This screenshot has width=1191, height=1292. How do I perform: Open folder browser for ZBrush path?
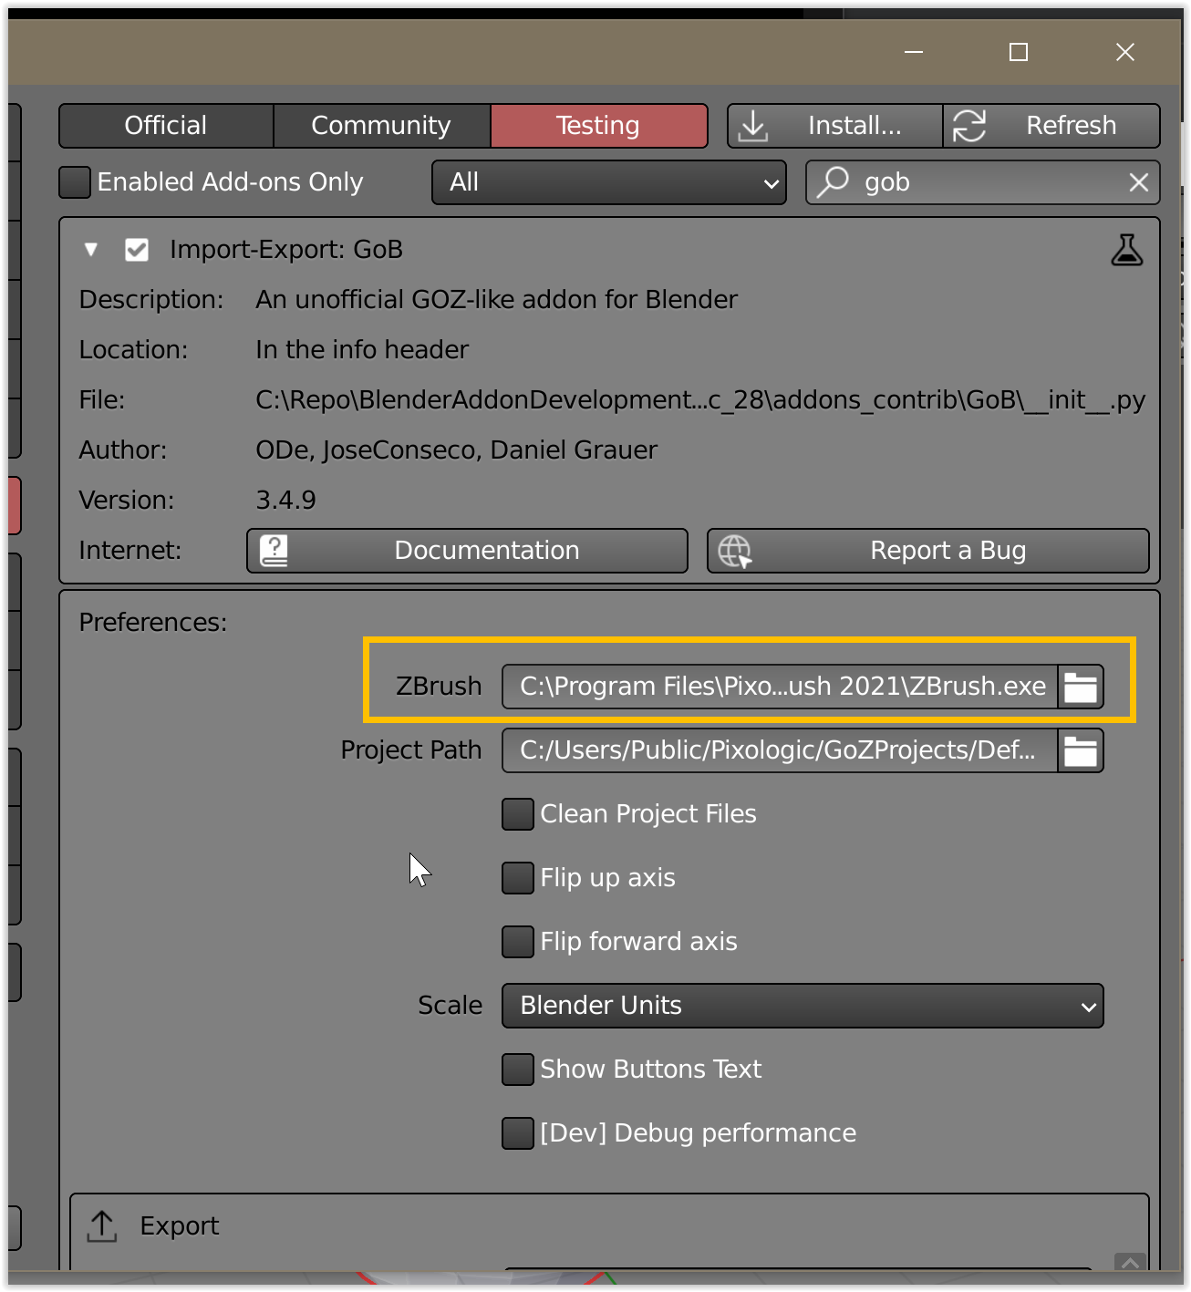1081,687
